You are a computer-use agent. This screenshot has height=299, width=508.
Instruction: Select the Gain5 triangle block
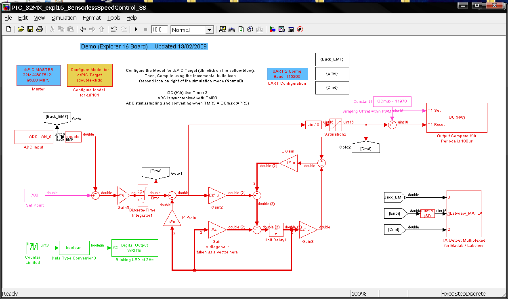click(x=123, y=195)
